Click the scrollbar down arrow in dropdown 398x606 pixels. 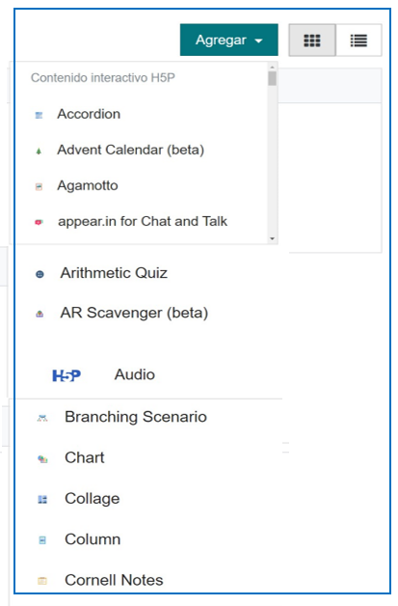pos(272,238)
